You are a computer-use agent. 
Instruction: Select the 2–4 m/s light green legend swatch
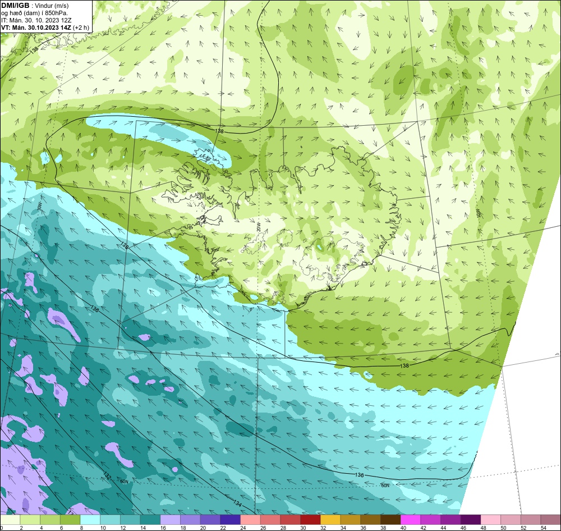pos(30,520)
